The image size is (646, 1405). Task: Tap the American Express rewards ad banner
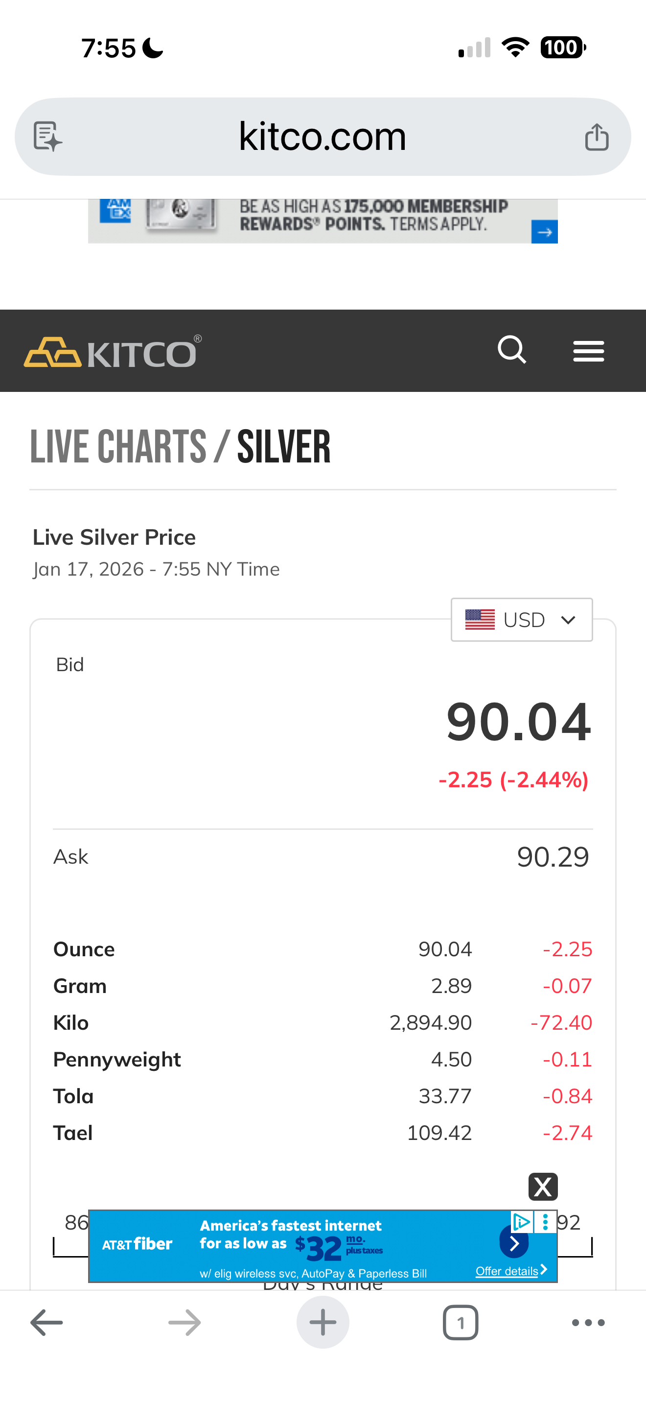click(x=323, y=221)
